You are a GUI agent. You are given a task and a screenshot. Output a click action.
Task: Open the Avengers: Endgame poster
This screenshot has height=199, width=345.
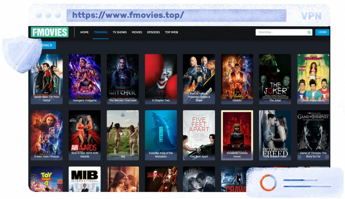tap(85, 79)
